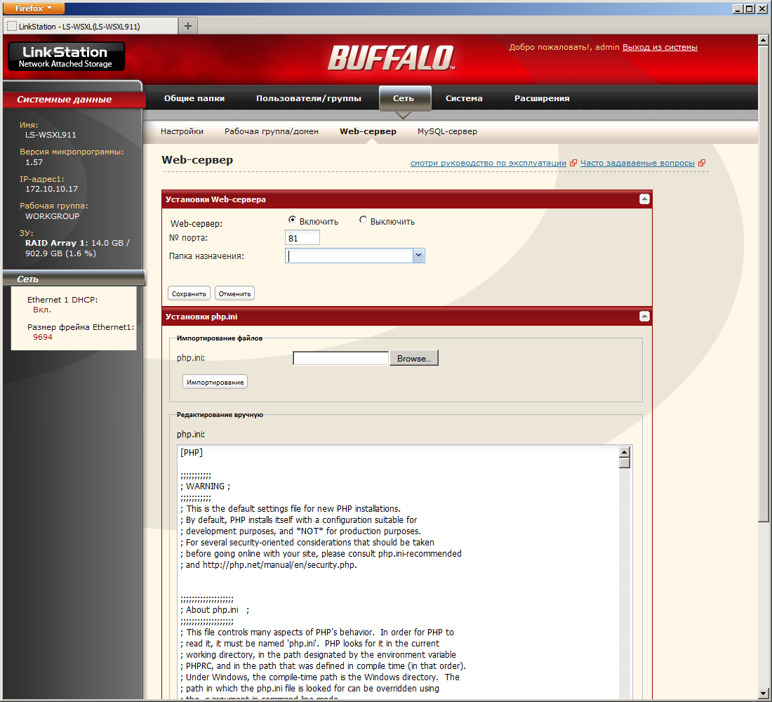Click the firmware version 1.57

pos(34,162)
